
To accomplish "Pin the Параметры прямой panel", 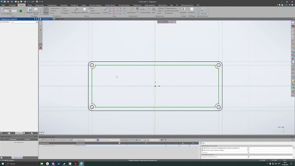I will 35,19.
